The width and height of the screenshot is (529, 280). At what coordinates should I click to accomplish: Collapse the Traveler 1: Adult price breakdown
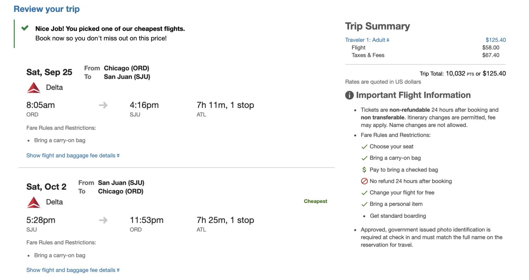[x=388, y=40]
